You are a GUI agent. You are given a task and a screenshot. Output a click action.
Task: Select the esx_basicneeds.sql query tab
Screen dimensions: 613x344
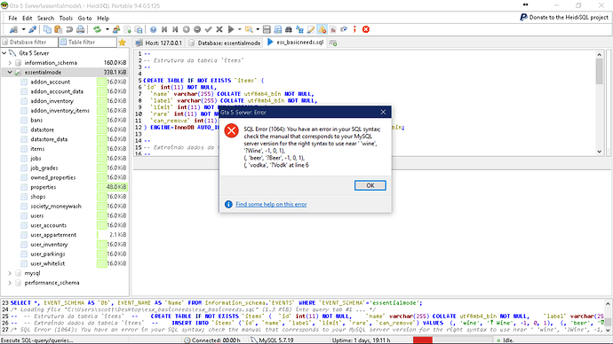(296, 43)
